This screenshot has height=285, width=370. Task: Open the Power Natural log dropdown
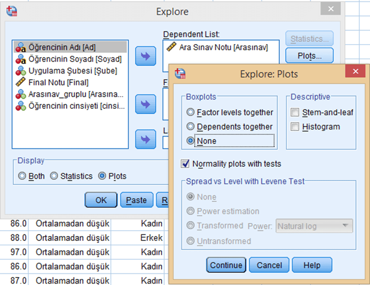pos(314,226)
